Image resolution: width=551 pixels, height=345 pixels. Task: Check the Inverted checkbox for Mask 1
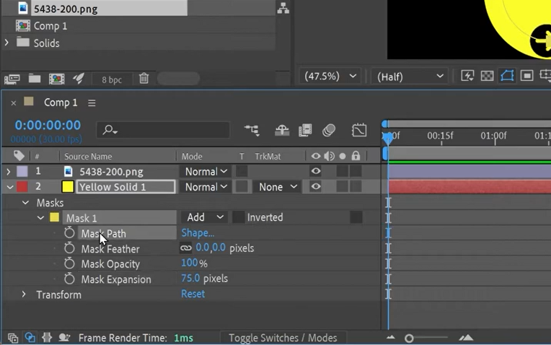click(x=238, y=217)
